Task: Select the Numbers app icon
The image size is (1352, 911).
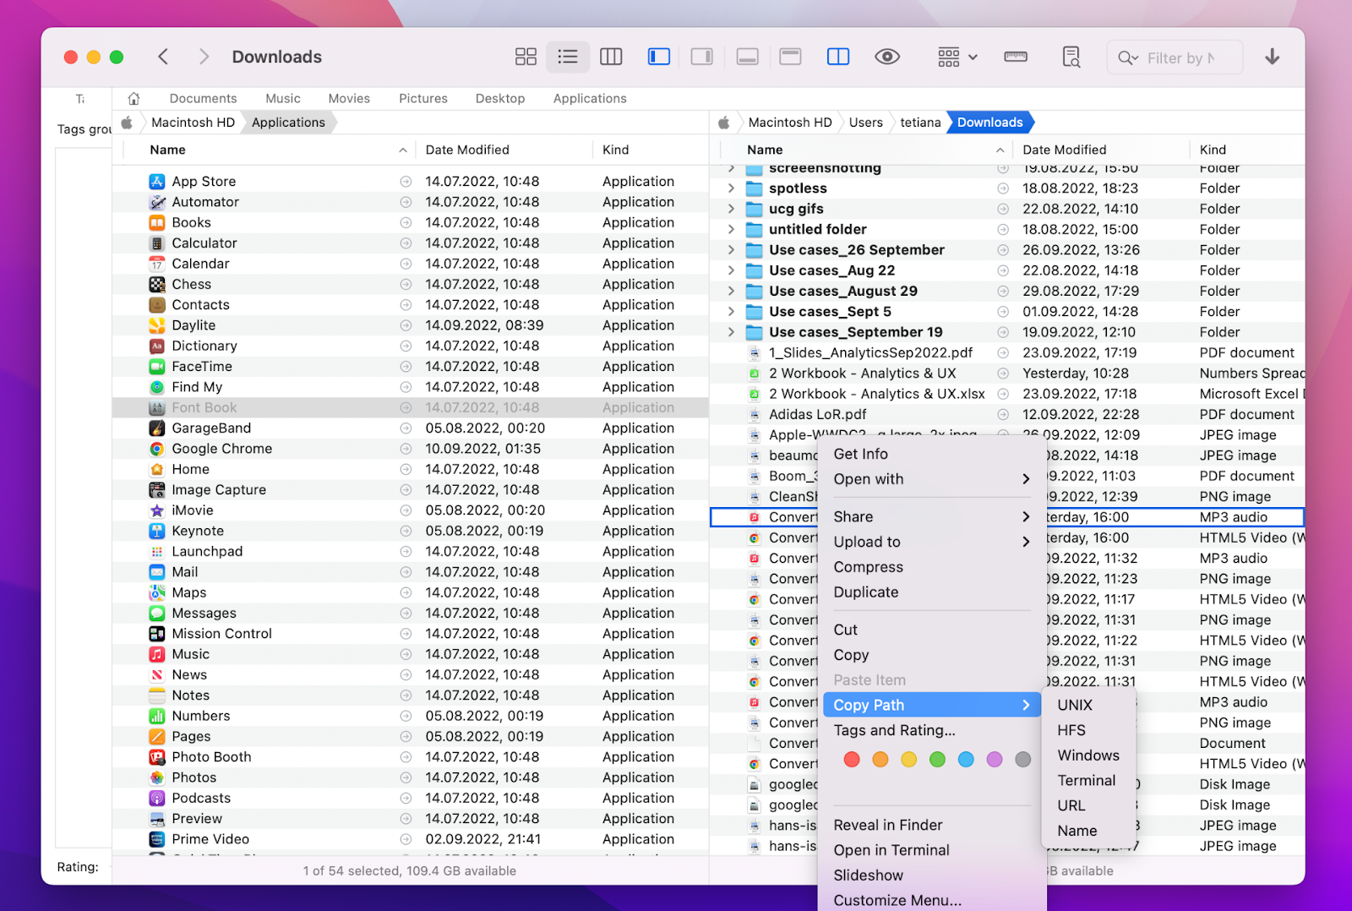Action: pos(157,716)
